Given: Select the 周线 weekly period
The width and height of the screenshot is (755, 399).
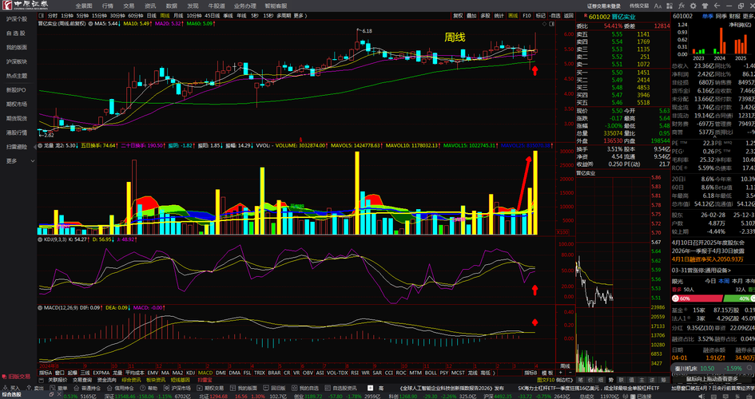Looking at the screenshot, I should coord(165,16).
